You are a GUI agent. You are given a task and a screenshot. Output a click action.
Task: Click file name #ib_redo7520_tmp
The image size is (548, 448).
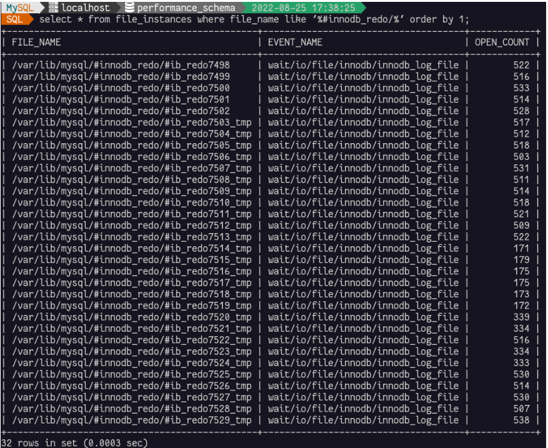(132, 317)
